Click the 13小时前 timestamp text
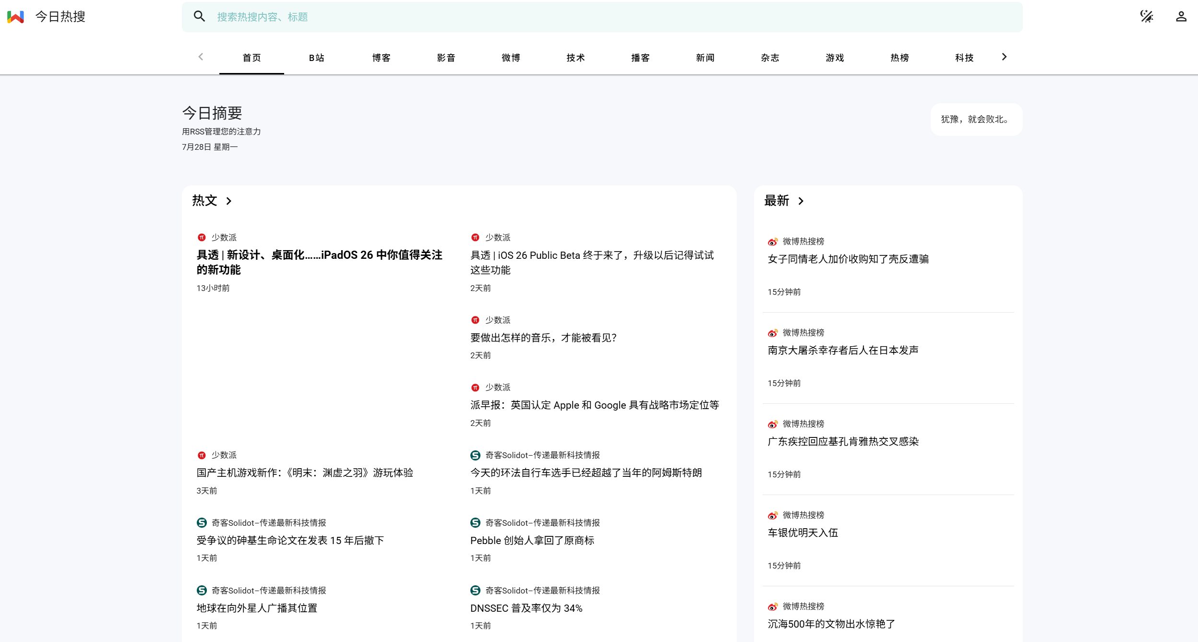This screenshot has width=1198, height=642. click(x=213, y=289)
